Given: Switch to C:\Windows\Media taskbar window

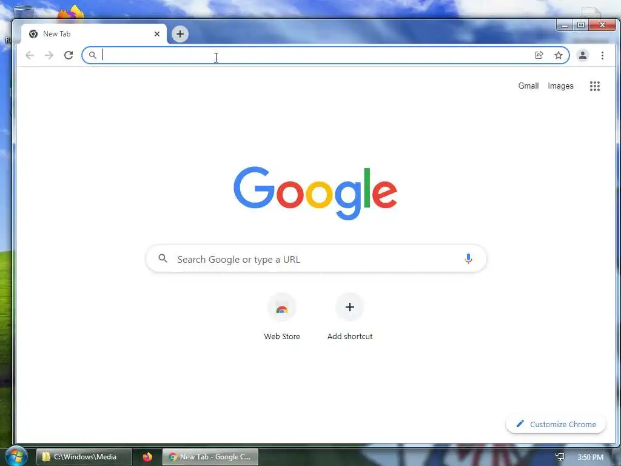Looking at the screenshot, I should click(84, 457).
